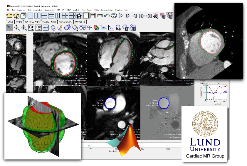Choose the two-by-two panel layout
Image resolution: width=247 pixels, height=166 pixels.
[x=65, y=16]
